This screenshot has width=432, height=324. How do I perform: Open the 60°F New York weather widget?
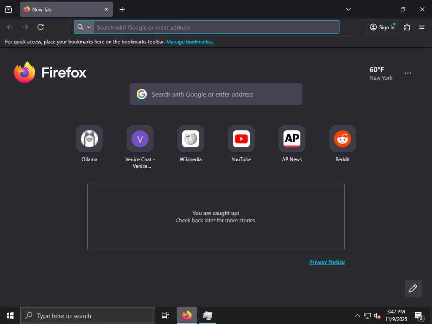(x=381, y=73)
